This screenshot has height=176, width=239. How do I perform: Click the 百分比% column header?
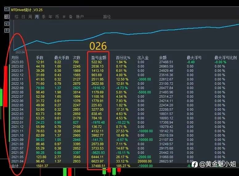click(123, 58)
